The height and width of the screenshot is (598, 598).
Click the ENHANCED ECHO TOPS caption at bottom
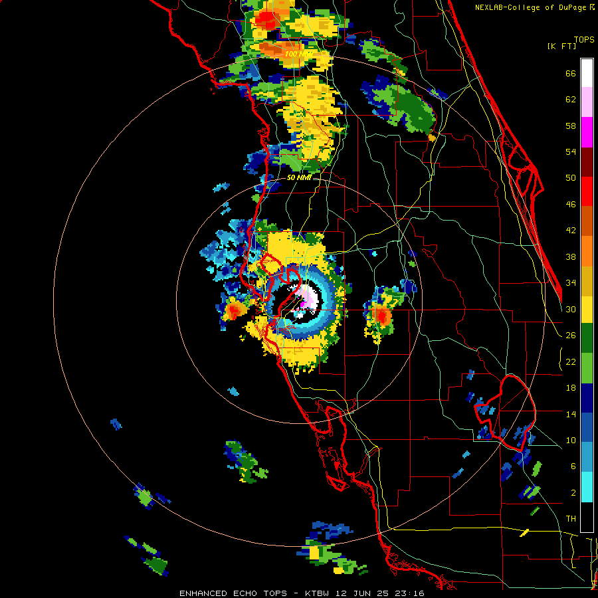(x=233, y=593)
